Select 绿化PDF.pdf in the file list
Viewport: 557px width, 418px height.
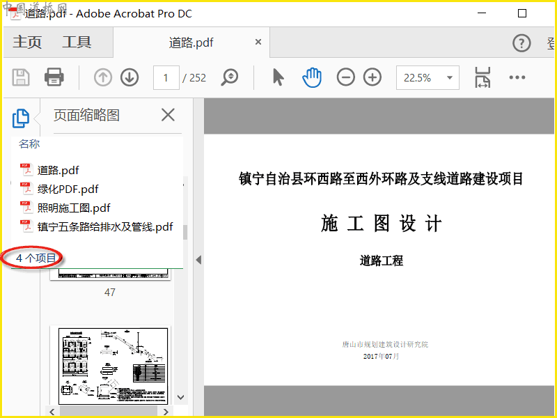68,189
